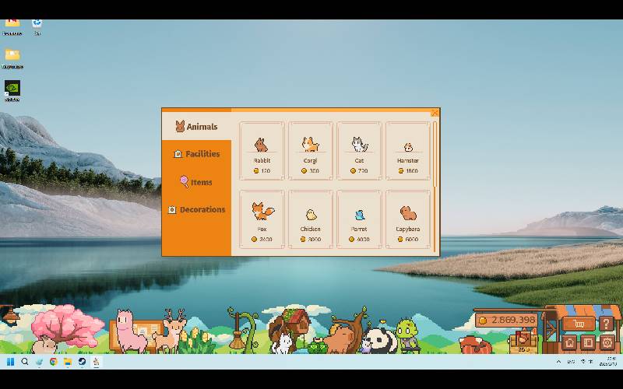623x389 pixels.
Task: Click the question mark help icon
Action: tap(607, 324)
